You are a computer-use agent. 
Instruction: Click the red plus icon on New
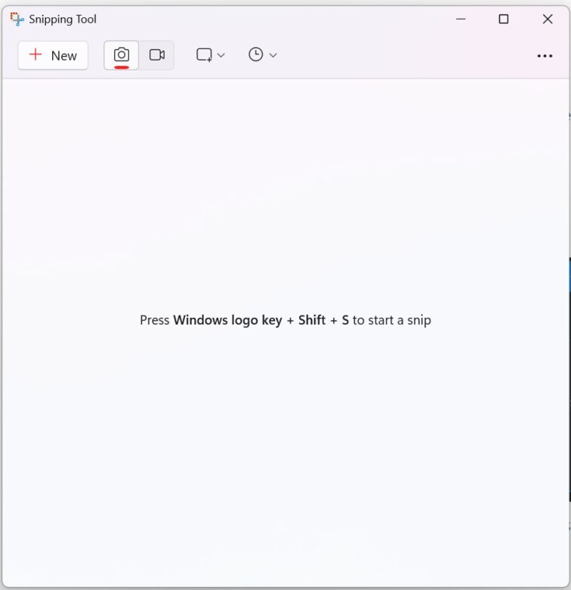coord(35,54)
